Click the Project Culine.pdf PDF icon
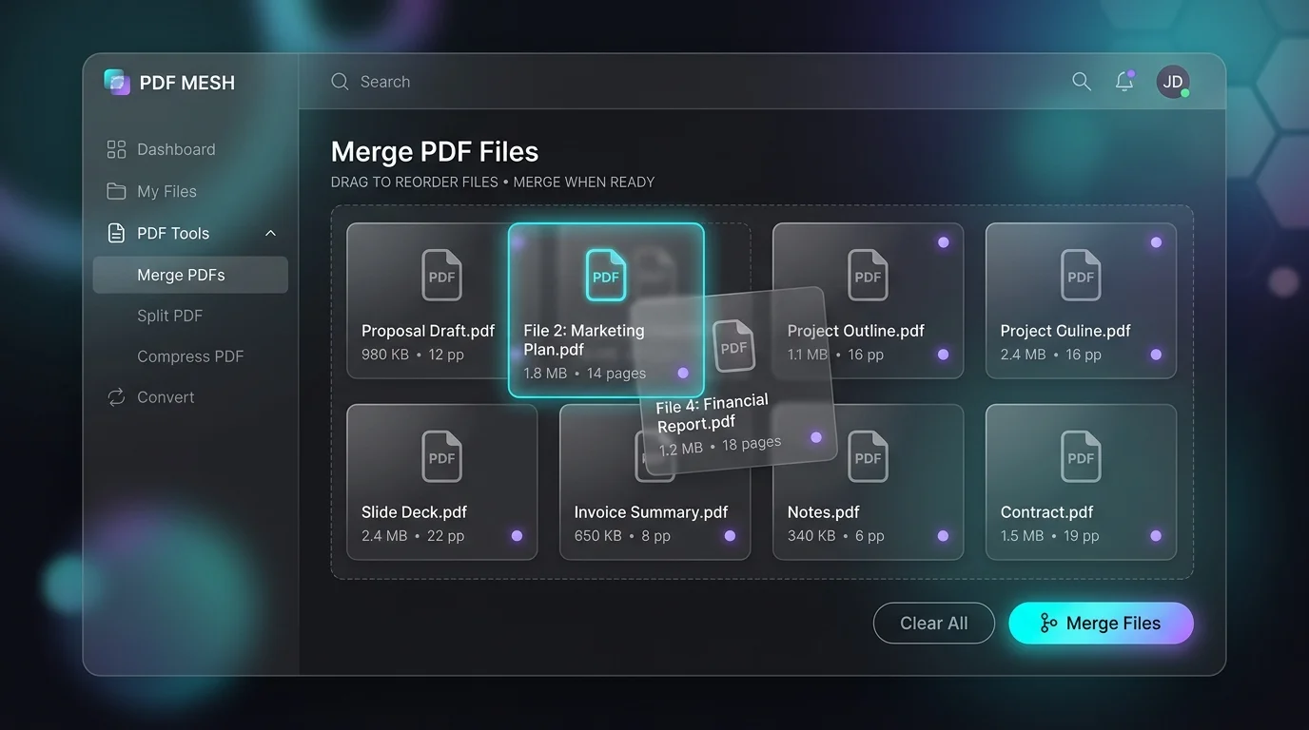 [1082, 276]
